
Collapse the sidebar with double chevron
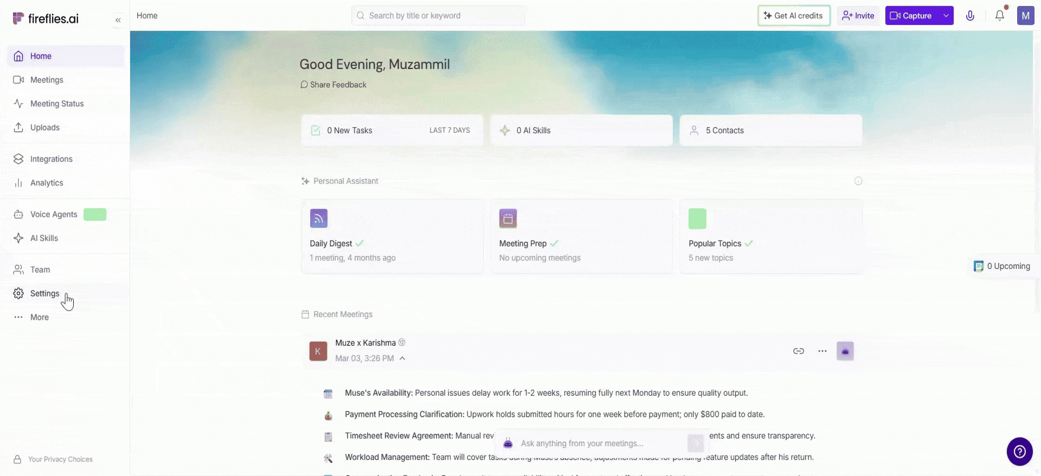click(118, 20)
